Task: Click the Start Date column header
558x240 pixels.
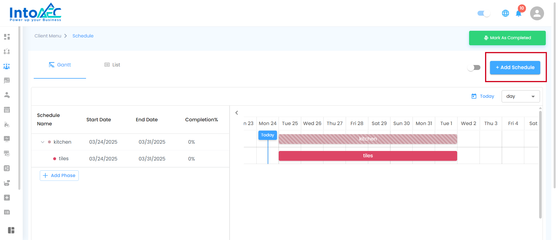Action: pos(99,120)
